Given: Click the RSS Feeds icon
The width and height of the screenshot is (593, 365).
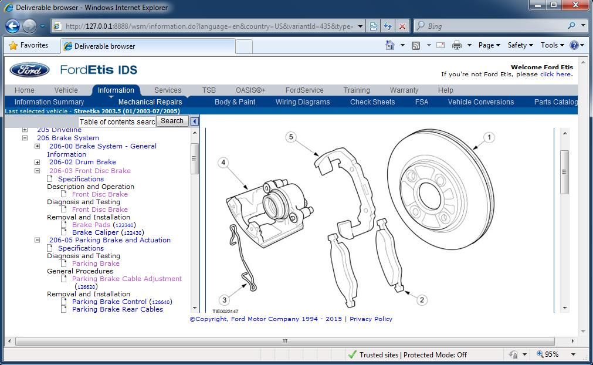Looking at the screenshot, I should pos(416,46).
